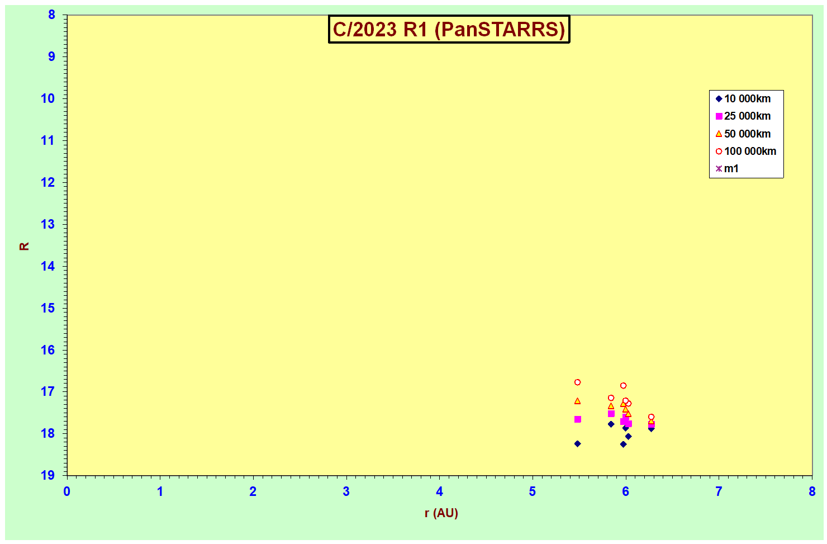Select the leftmost yellow triangle data point
The height and width of the screenshot is (544, 827).
578,401
